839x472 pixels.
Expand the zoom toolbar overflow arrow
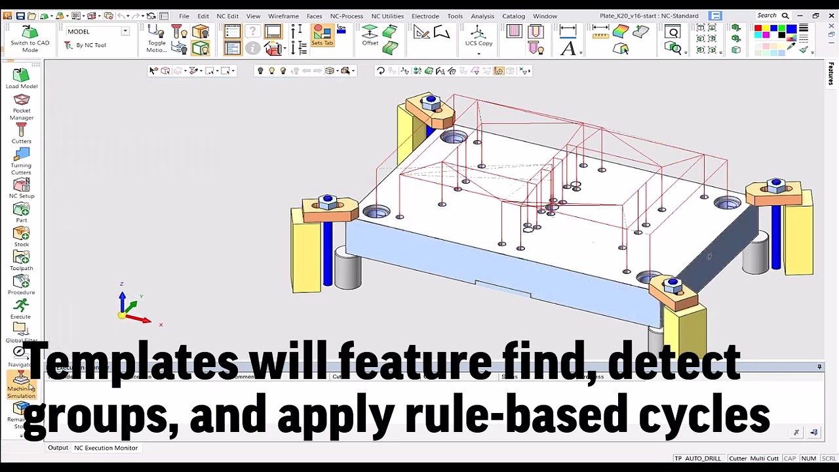click(686, 52)
